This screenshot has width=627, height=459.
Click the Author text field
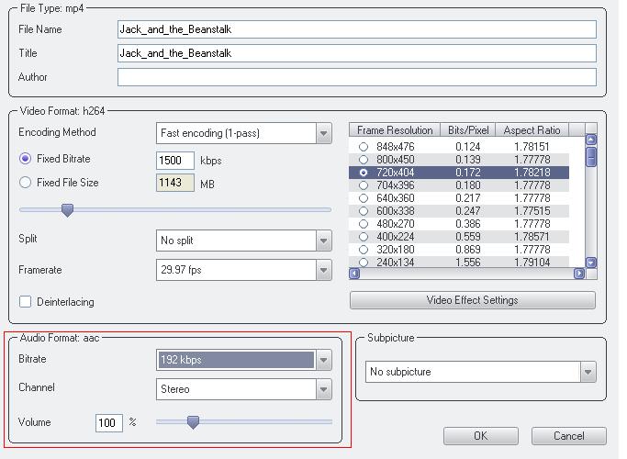[x=356, y=77]
